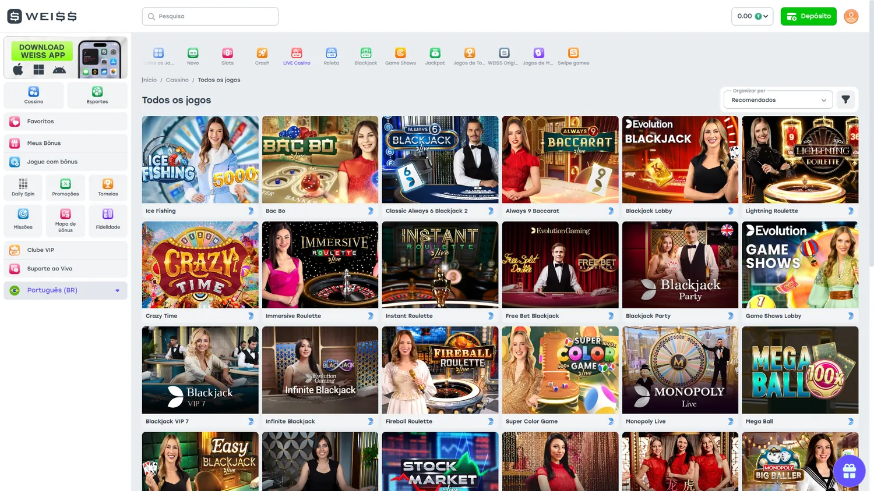Go to Cassino breadcrumb link

pyautogui.click(x=177, y=80)
